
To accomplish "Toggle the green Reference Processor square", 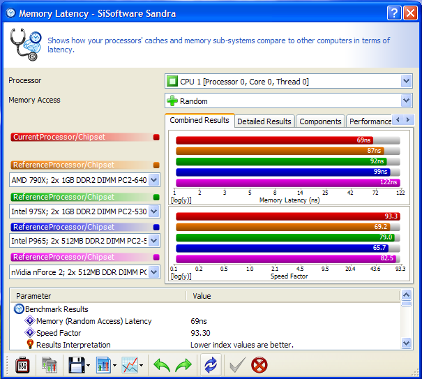I will click(x=156, y=197).
